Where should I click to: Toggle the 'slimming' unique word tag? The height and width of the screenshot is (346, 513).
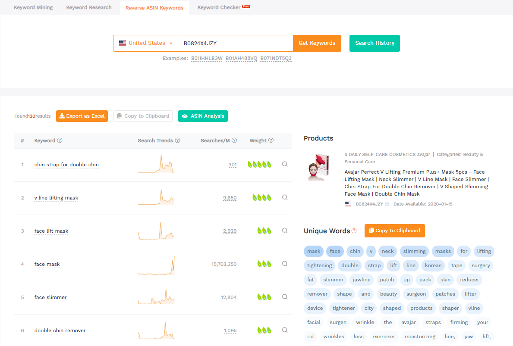coord(414,251)
